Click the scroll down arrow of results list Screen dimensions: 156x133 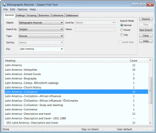(x=151, y=123)
